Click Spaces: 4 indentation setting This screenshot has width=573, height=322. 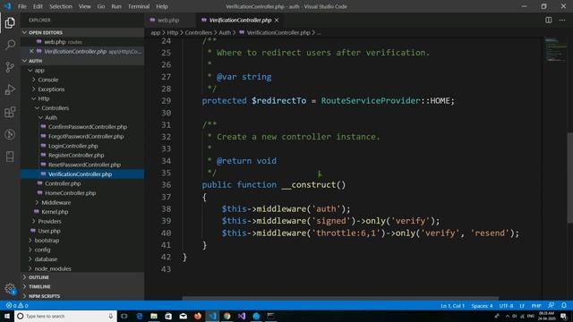click(x=482, y=306)
